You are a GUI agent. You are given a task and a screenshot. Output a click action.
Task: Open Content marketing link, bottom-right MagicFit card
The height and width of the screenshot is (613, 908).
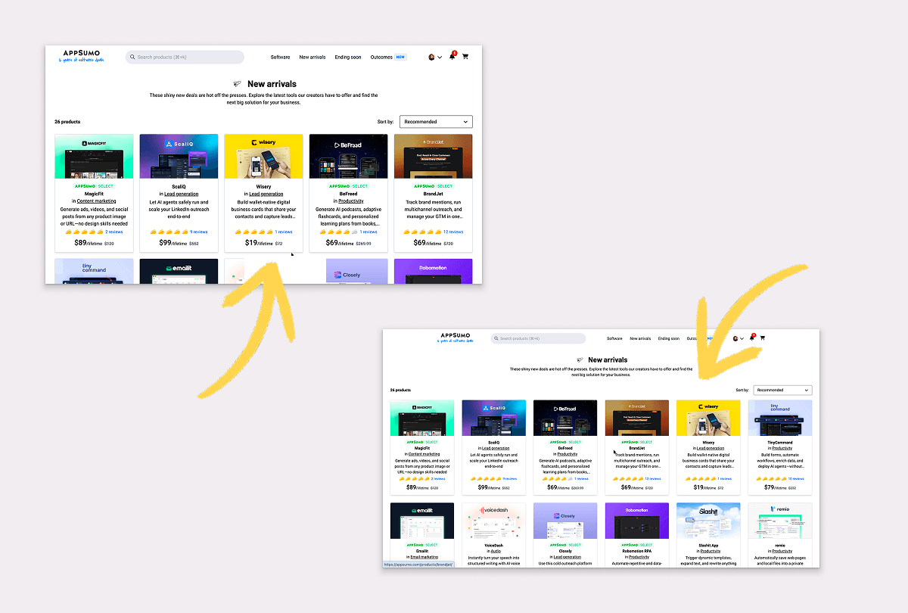pos(424,454)
